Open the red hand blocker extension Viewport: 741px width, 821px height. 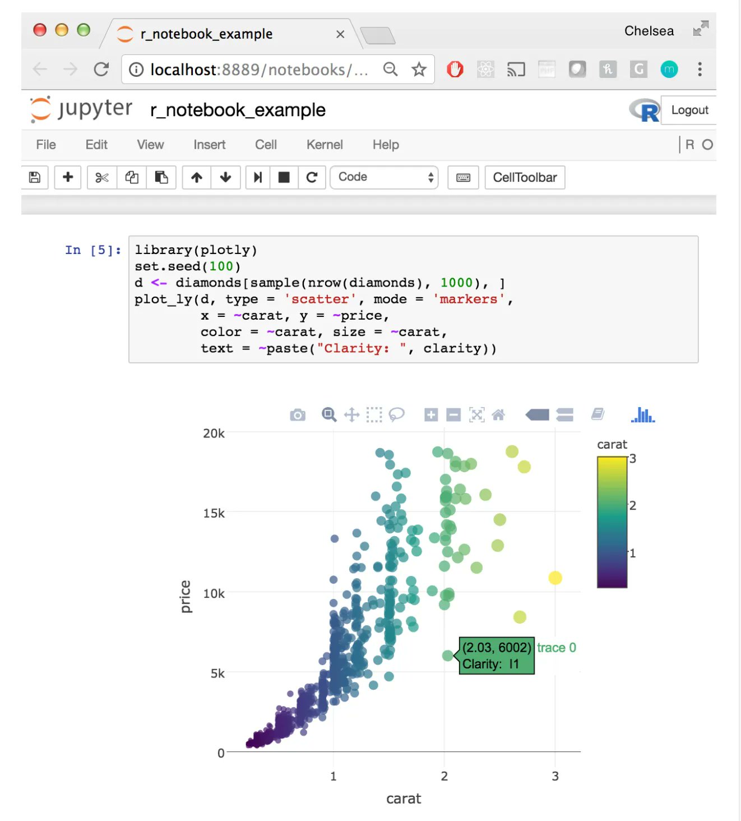pyautogui.click(x=455, y=70)
